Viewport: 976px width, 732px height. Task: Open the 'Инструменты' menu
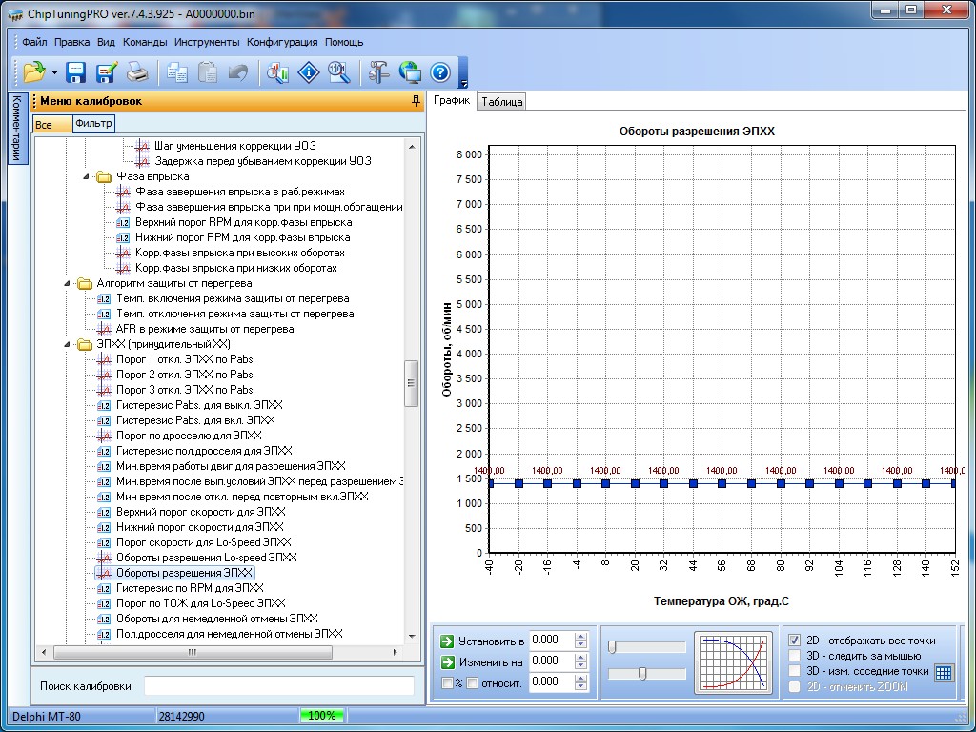[x=207, y=42]
